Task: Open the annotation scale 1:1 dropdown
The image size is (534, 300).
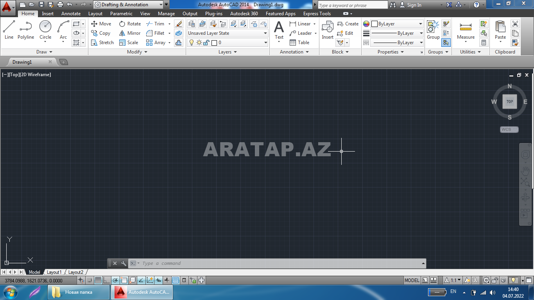Action: (x=453, y=280)
